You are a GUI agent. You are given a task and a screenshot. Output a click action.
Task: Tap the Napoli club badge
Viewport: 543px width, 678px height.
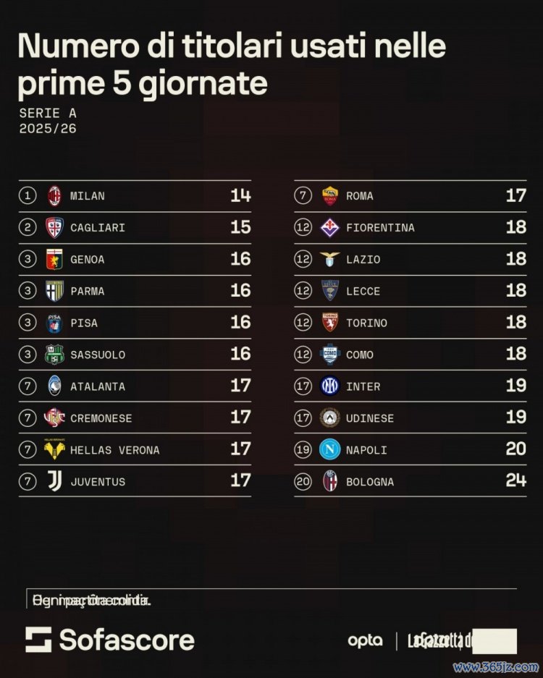pos(329,449)
